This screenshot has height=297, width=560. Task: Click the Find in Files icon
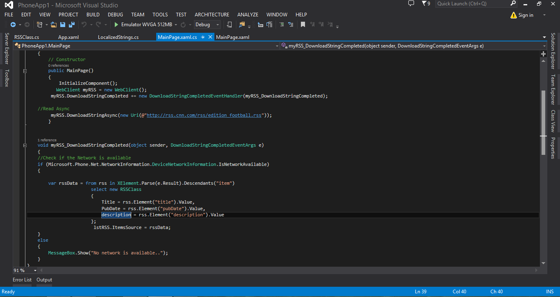(x=242, y=25)
